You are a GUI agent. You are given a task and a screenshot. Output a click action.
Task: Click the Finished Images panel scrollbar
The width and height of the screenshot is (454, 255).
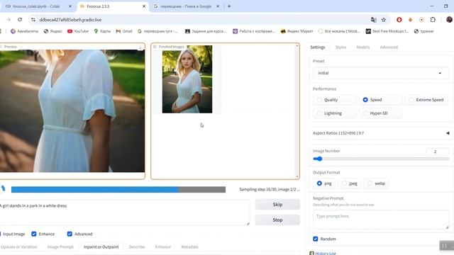click(297, 111)
